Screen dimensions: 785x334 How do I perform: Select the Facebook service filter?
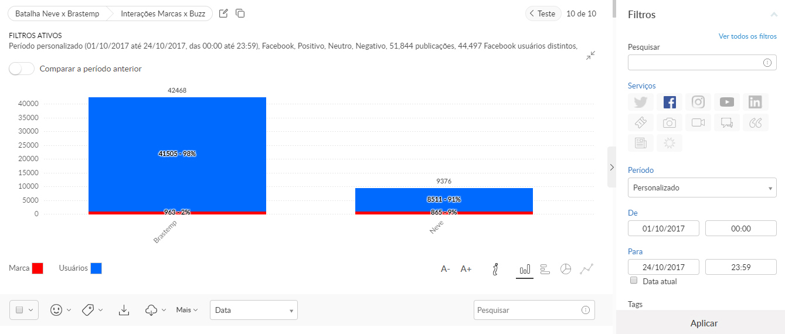pyautogui.click(x=670, y=103)
